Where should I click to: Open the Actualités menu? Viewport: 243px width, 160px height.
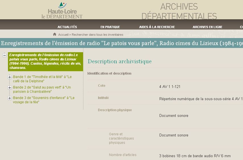tap(67, 27)
